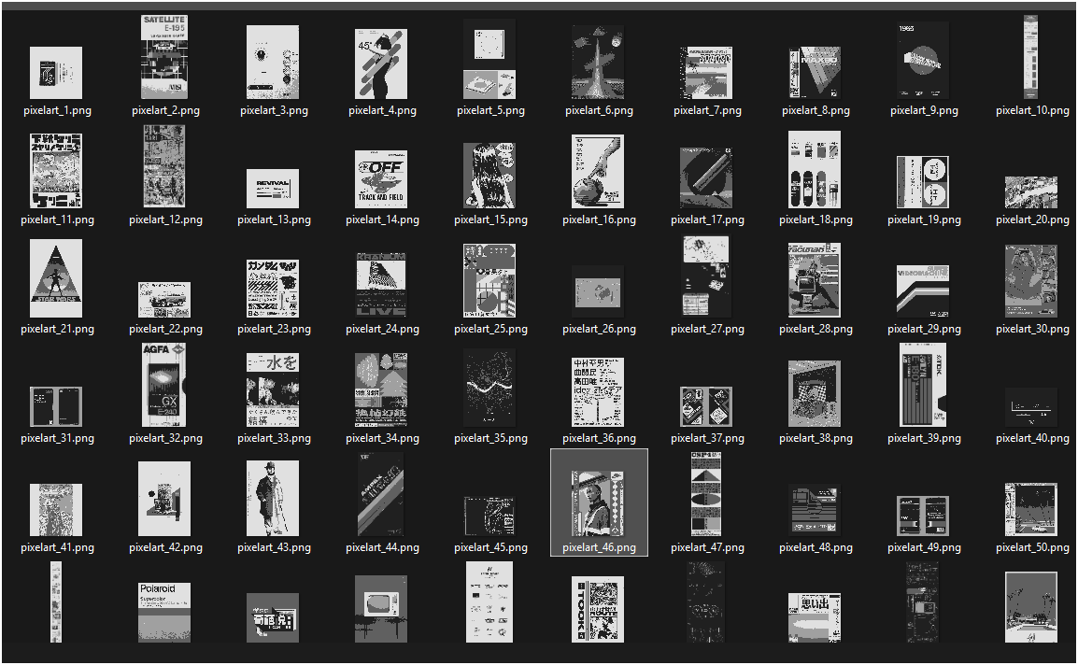Click the pixelart_45.png thumbnail

click(489, 516)
